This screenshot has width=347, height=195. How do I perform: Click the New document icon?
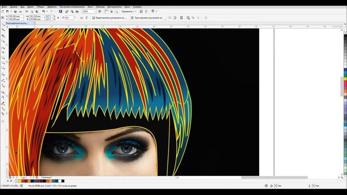3,11
